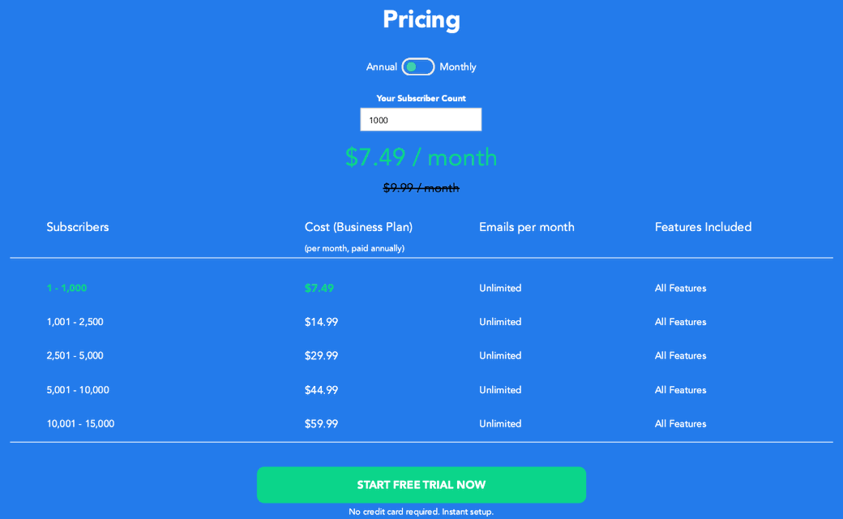Select the 10,001 - 15,000 subscribers row
Screen dimensions: 843x519
[x=80, y=424]
